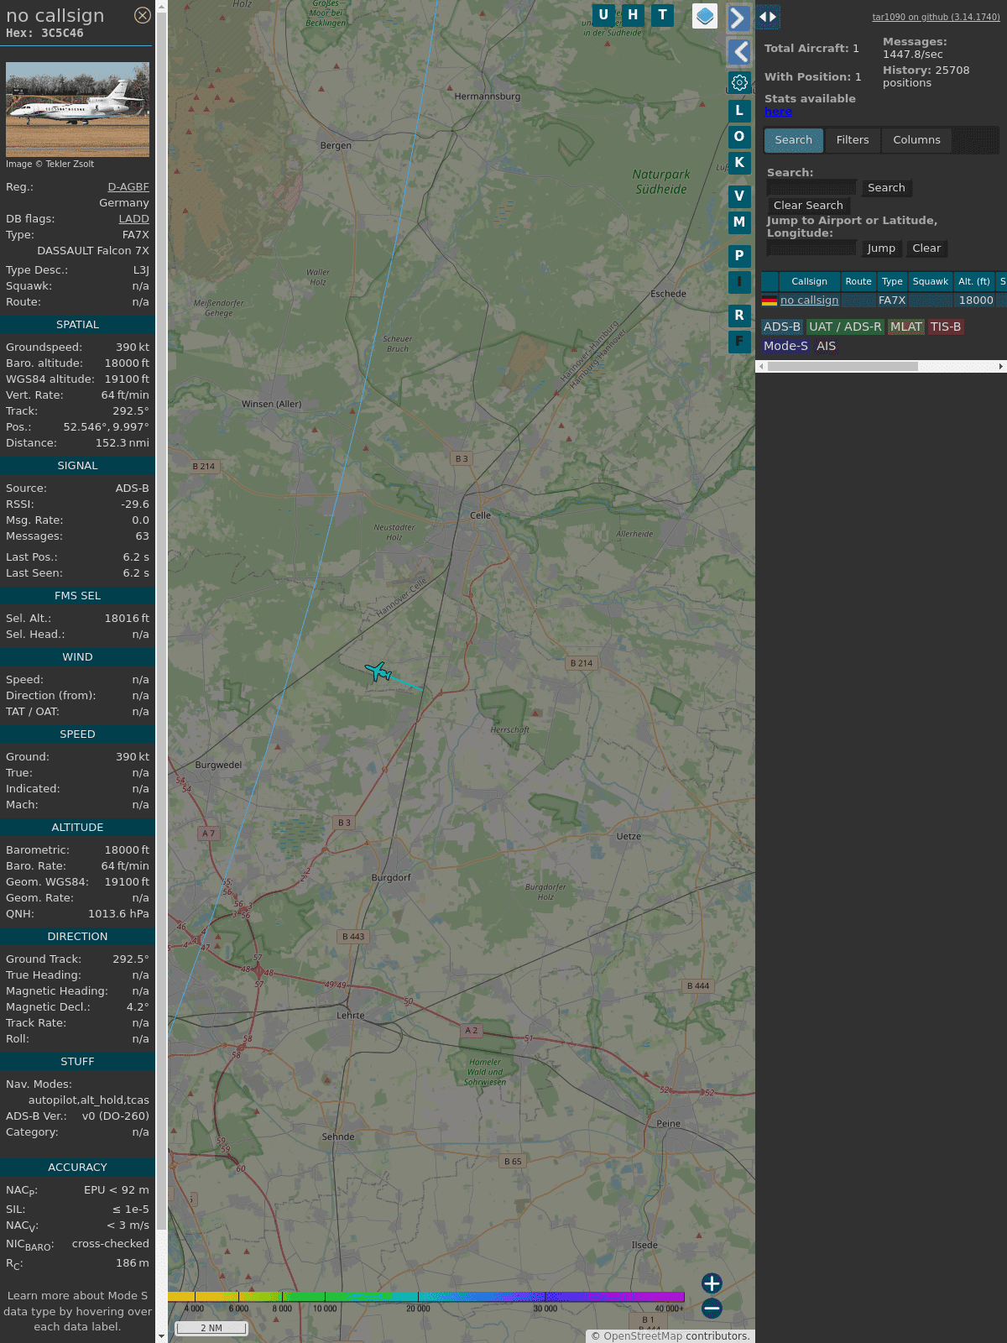Viewport: 1007px width, 1343px height.
Task: Click the right chevron sidebar button
Action: pos(739,18)
